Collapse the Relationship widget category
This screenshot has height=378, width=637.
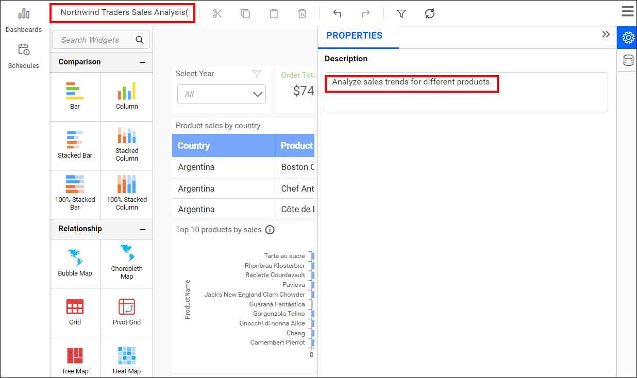point(143,229)
